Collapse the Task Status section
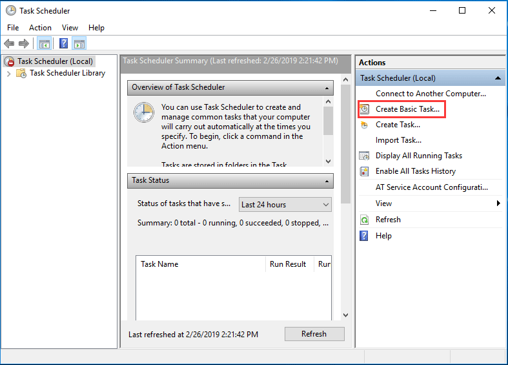This screenshot has width=508, height=365. [327, 181]
